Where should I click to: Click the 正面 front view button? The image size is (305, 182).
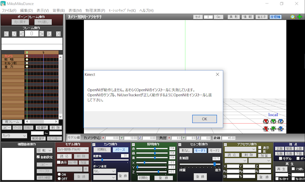280,149
